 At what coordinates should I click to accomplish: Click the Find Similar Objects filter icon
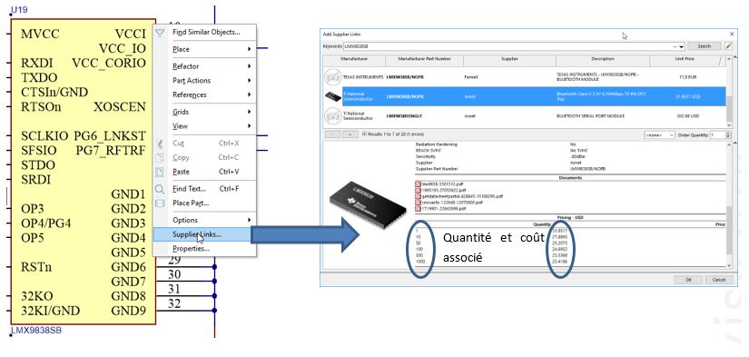[160, 33]
